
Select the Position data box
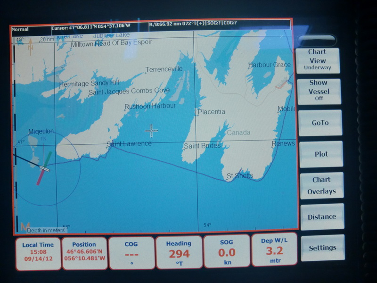coord(84,253)
